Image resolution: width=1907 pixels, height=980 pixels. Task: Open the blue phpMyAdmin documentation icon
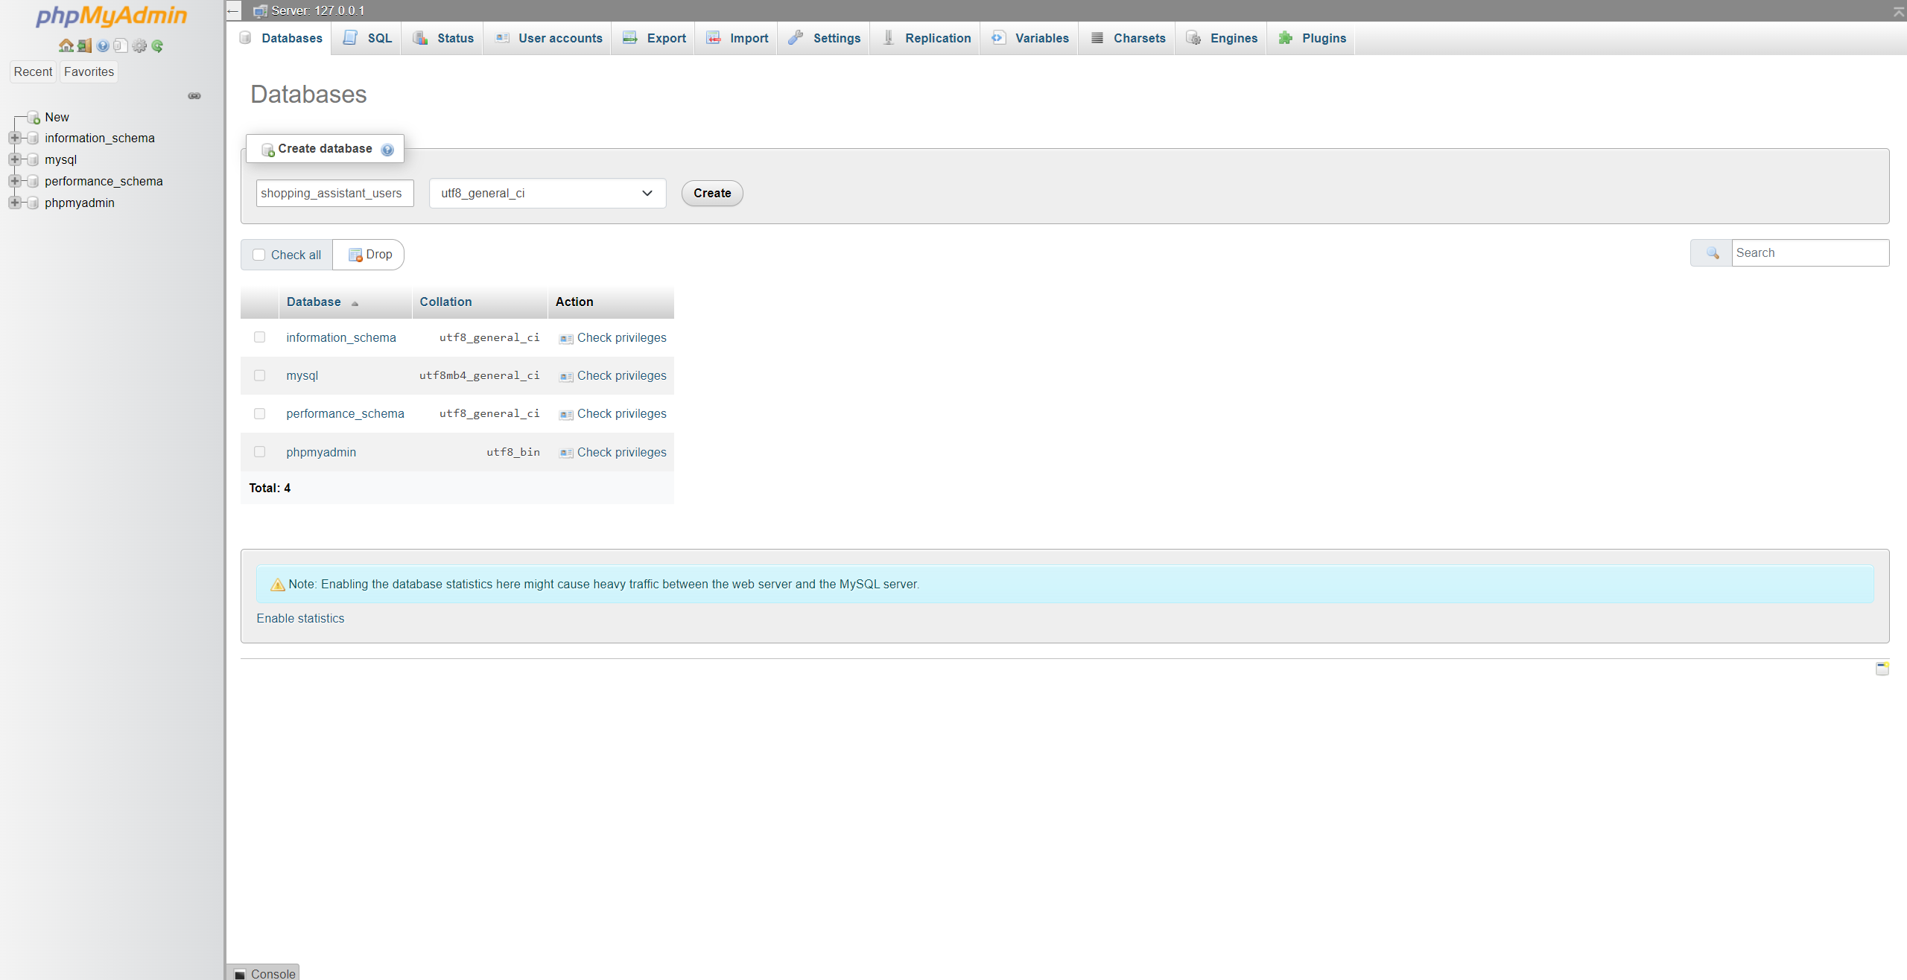pos(103,46)
